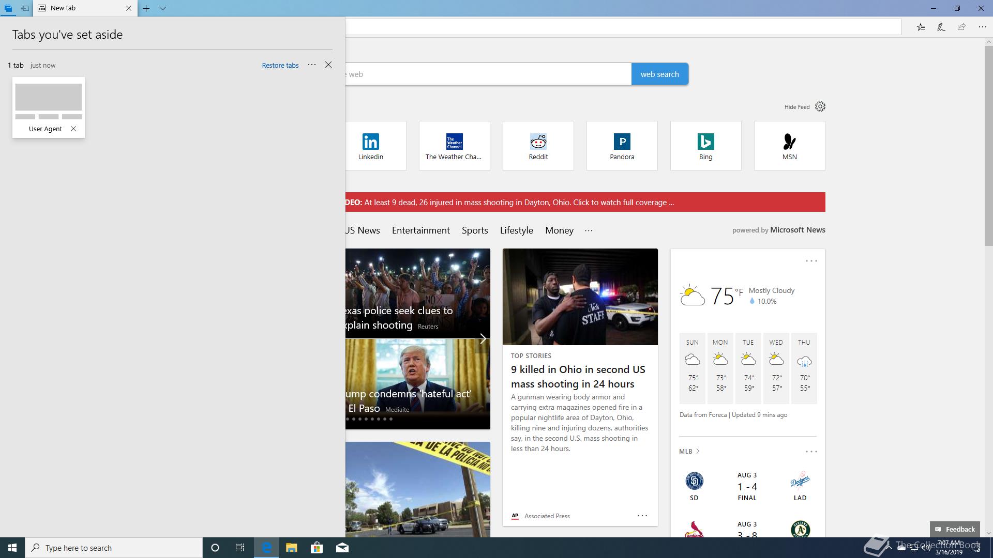The image size is (993, 558).
Task: Select the Entertainment tab
Action: tap(421, 230)
